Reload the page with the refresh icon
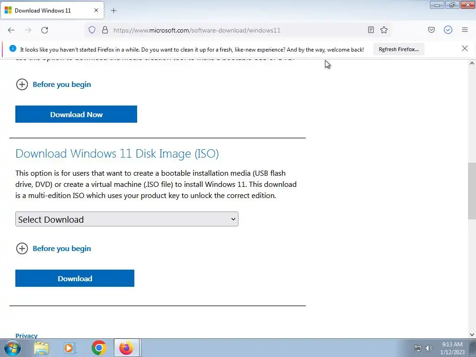476x357 pixels. click(45, 30)
